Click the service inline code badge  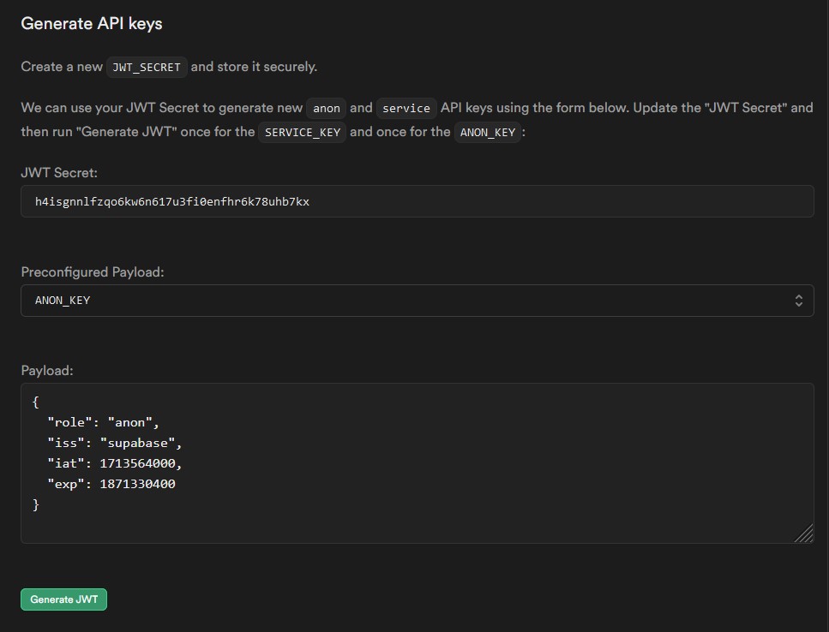click(406, 108)
